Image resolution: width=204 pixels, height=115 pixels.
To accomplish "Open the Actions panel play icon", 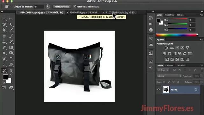I will (x=151, y=24).
